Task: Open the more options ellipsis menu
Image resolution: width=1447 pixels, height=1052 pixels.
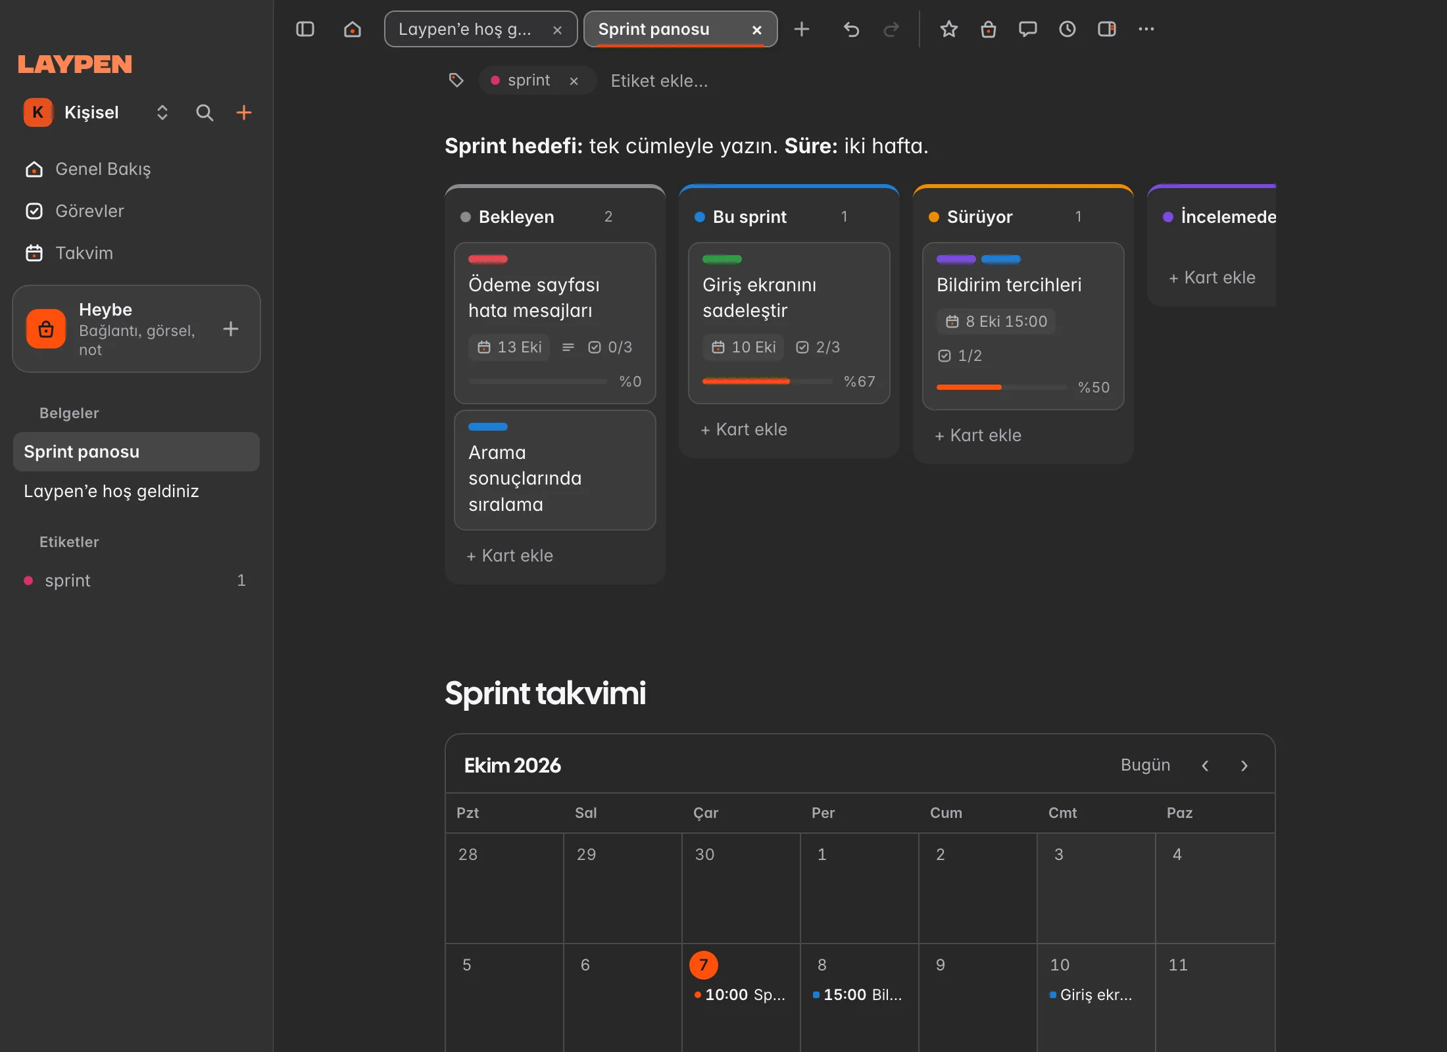Action: click(1146, 29)
